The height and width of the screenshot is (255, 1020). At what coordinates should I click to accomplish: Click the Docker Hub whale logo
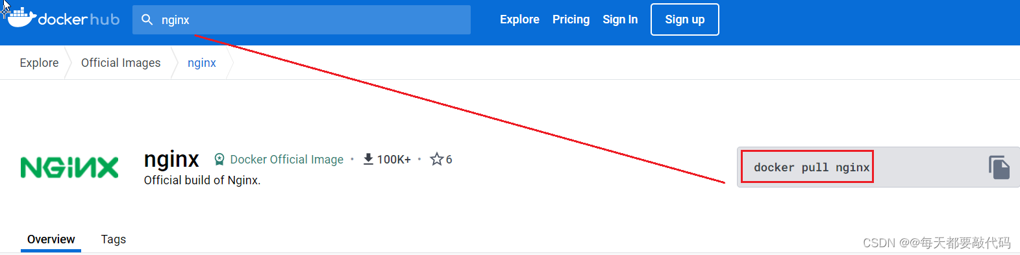[21, 18]
